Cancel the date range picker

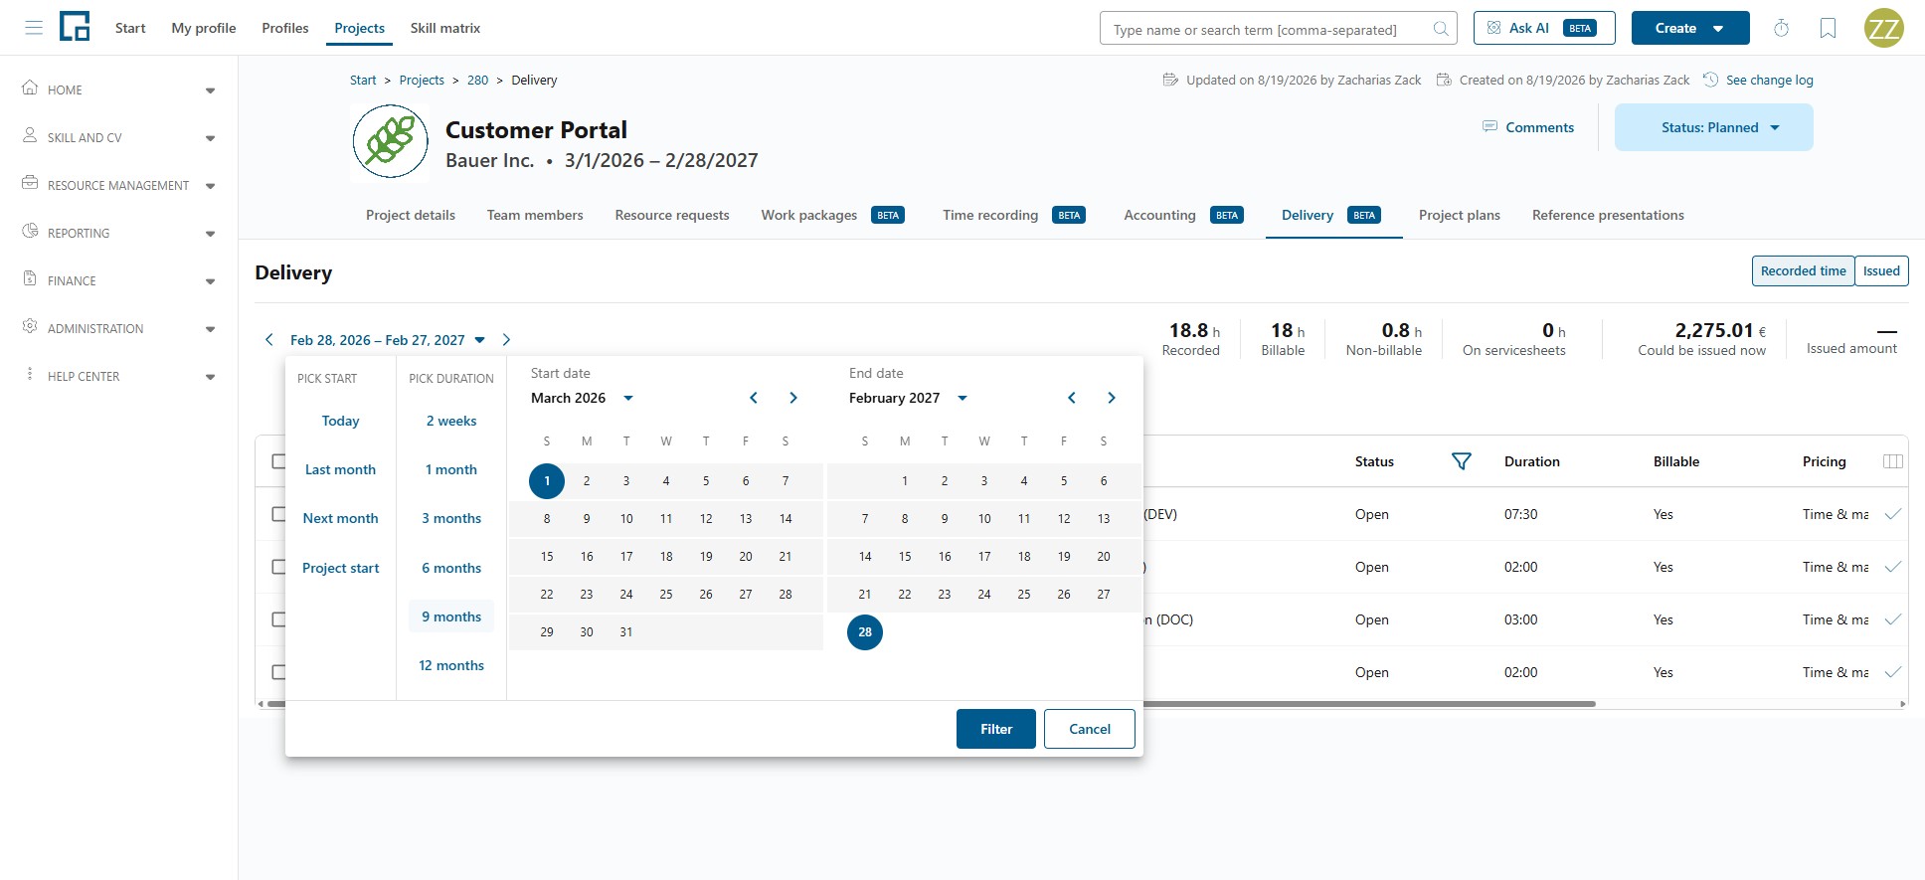pos(1089,729)
